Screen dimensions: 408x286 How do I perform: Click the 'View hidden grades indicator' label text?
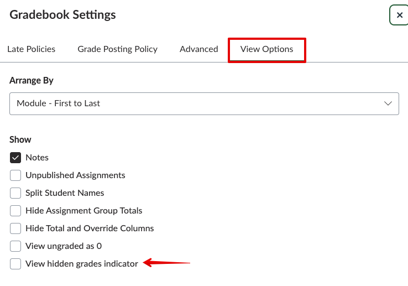pos(82,264)
